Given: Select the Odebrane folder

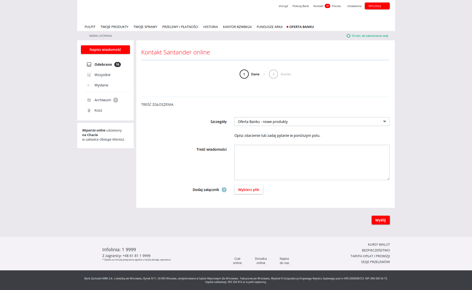Looking at the screenshot, I should coord(103,65).
